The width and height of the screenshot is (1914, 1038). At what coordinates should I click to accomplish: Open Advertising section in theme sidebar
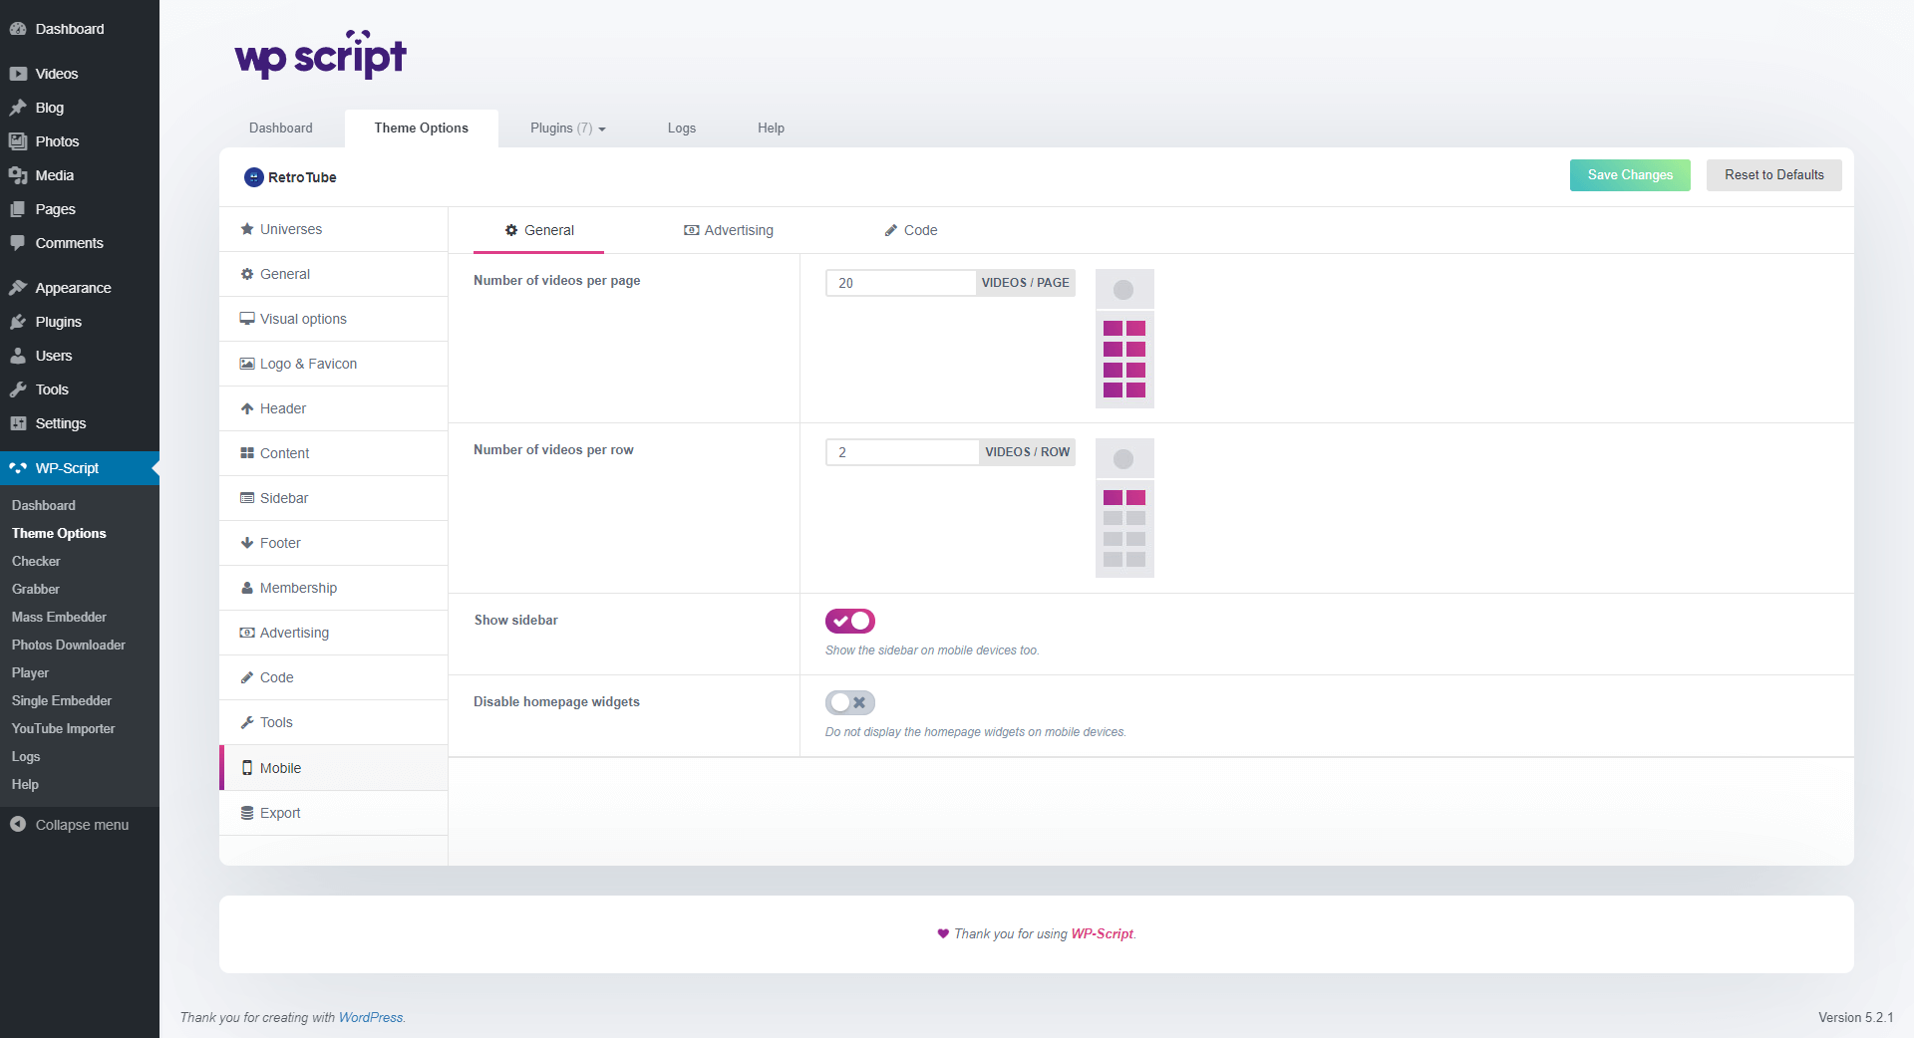334,633
